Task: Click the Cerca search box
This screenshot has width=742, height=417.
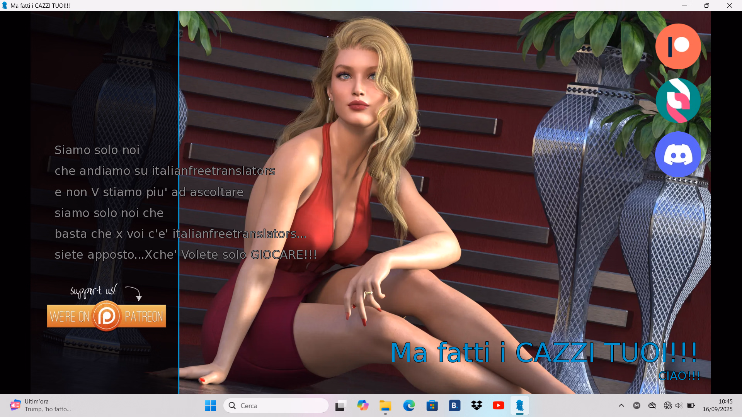Action: (276, 405)
